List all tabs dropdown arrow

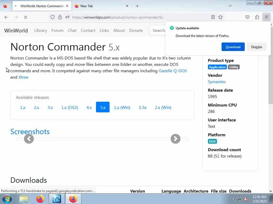click(230, 6)
